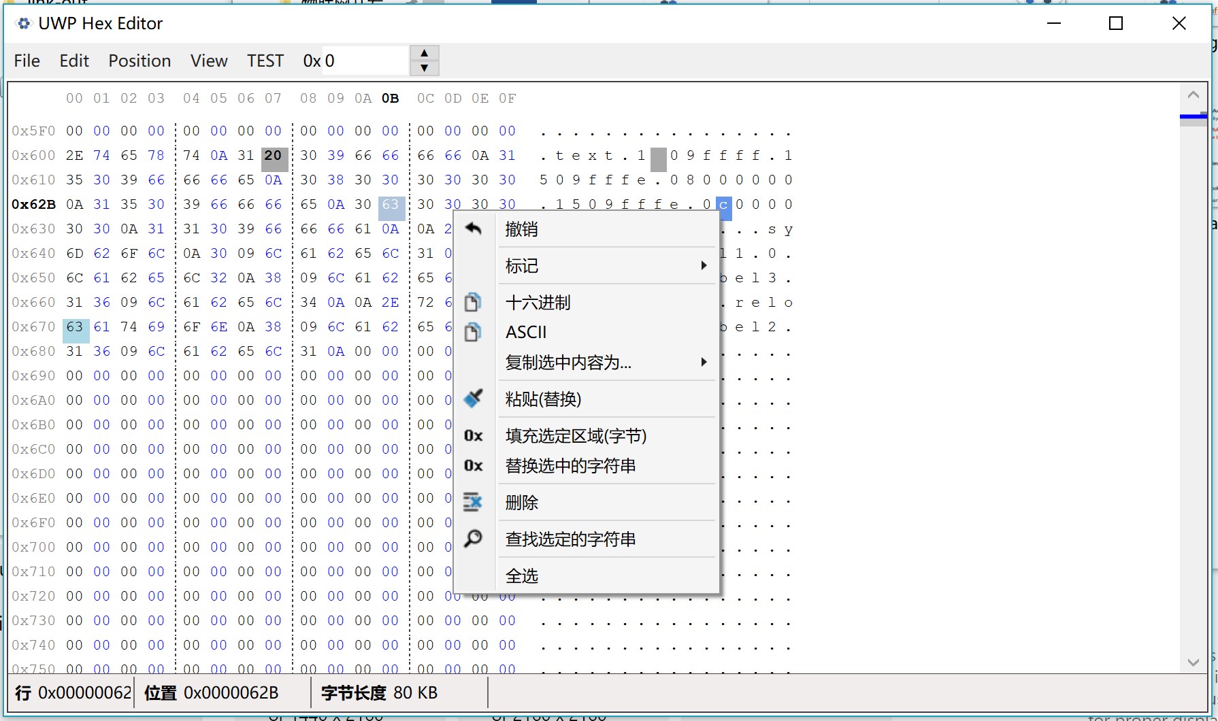Image resolution: width=1218 pixels, height=721 pixels.
Task: Choose 删除 from context menu
Action: [587, 502]
